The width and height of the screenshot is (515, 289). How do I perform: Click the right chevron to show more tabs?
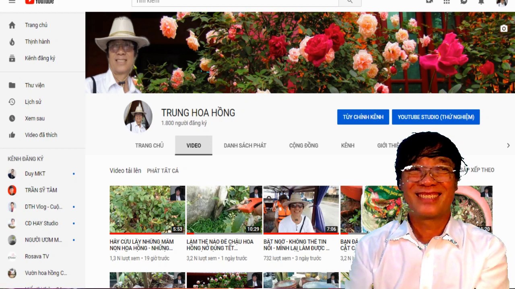508,145
